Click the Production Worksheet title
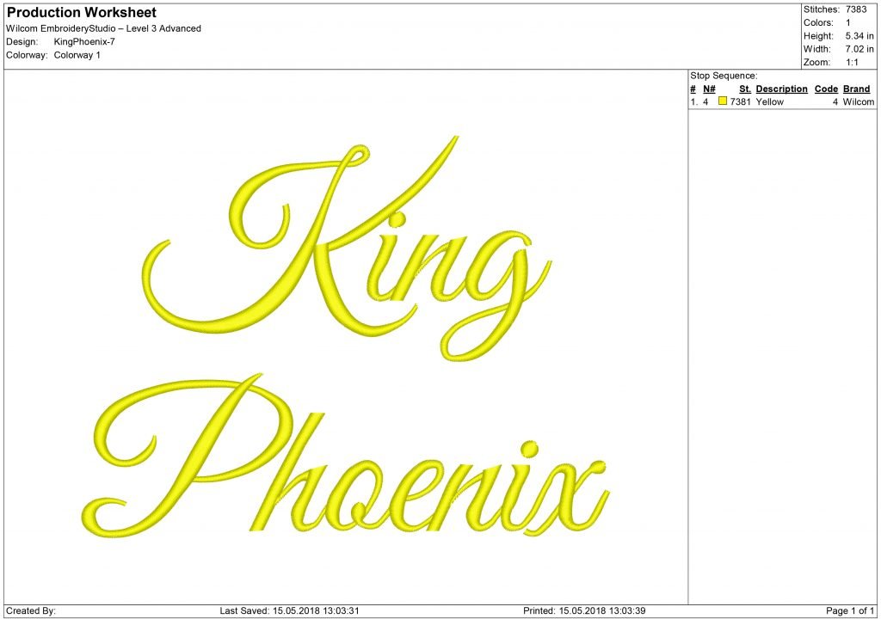The height and width of the screenshot is (619, 881). point(82,12)
